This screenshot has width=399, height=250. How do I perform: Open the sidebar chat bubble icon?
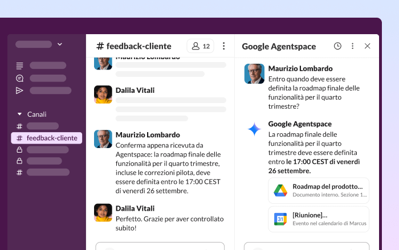[x=20, y=78]
